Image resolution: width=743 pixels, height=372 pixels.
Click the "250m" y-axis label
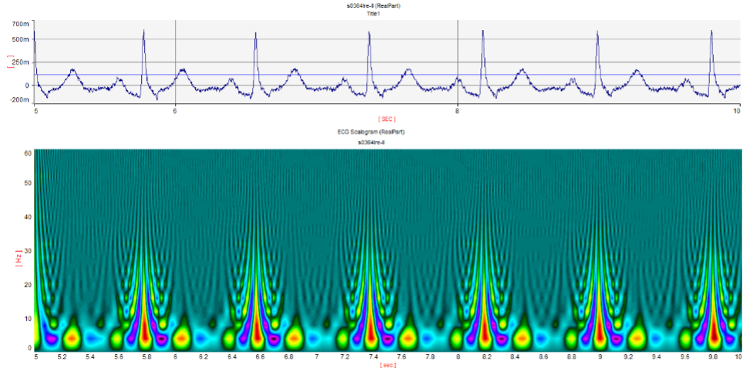pyautogui.click(x=22, y=62)
